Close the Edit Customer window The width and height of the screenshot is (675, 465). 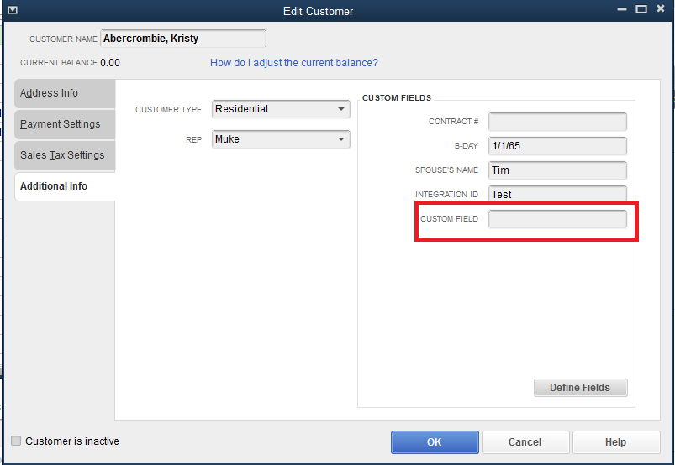coord(661,8)
